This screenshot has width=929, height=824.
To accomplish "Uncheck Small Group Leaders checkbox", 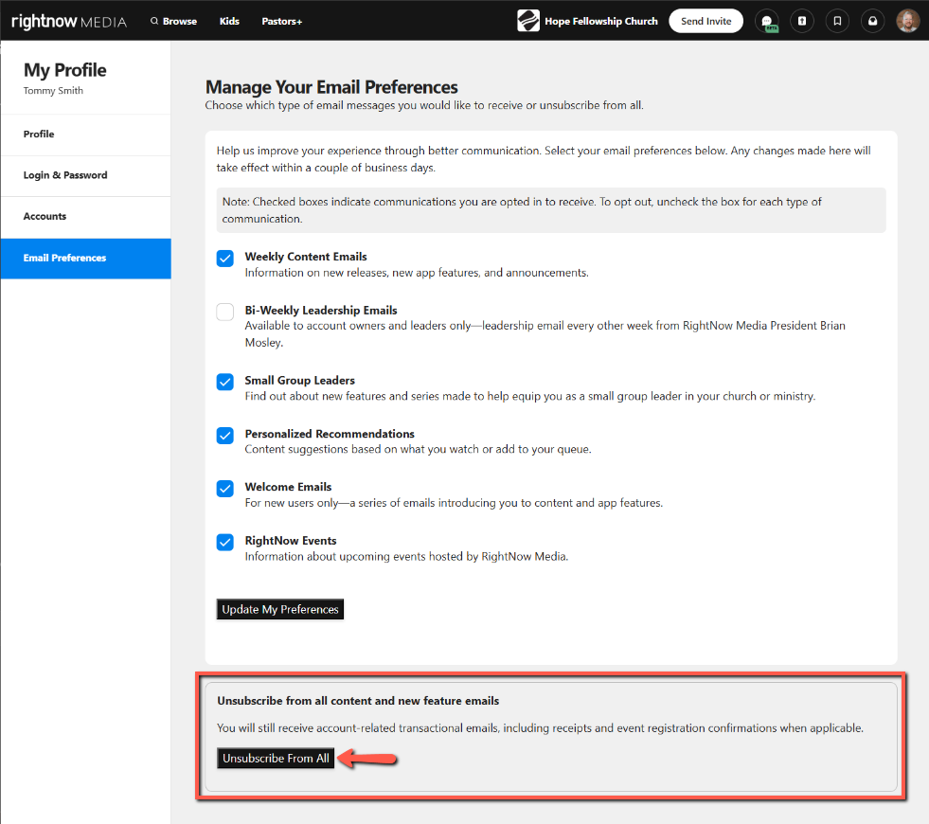I will (225, 382).
